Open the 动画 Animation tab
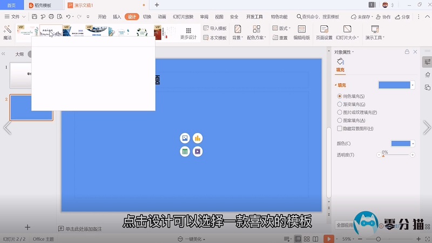 pos(162,17)
